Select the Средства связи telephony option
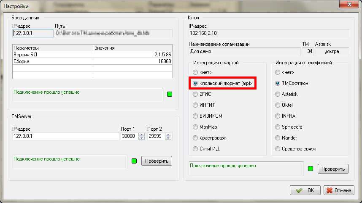This screenshot has width=362, height=203. tap(278, 149)
